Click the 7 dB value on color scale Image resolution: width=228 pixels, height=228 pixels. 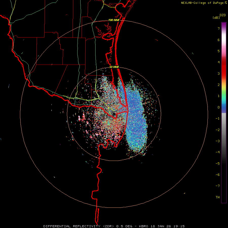tap(219, 28)
